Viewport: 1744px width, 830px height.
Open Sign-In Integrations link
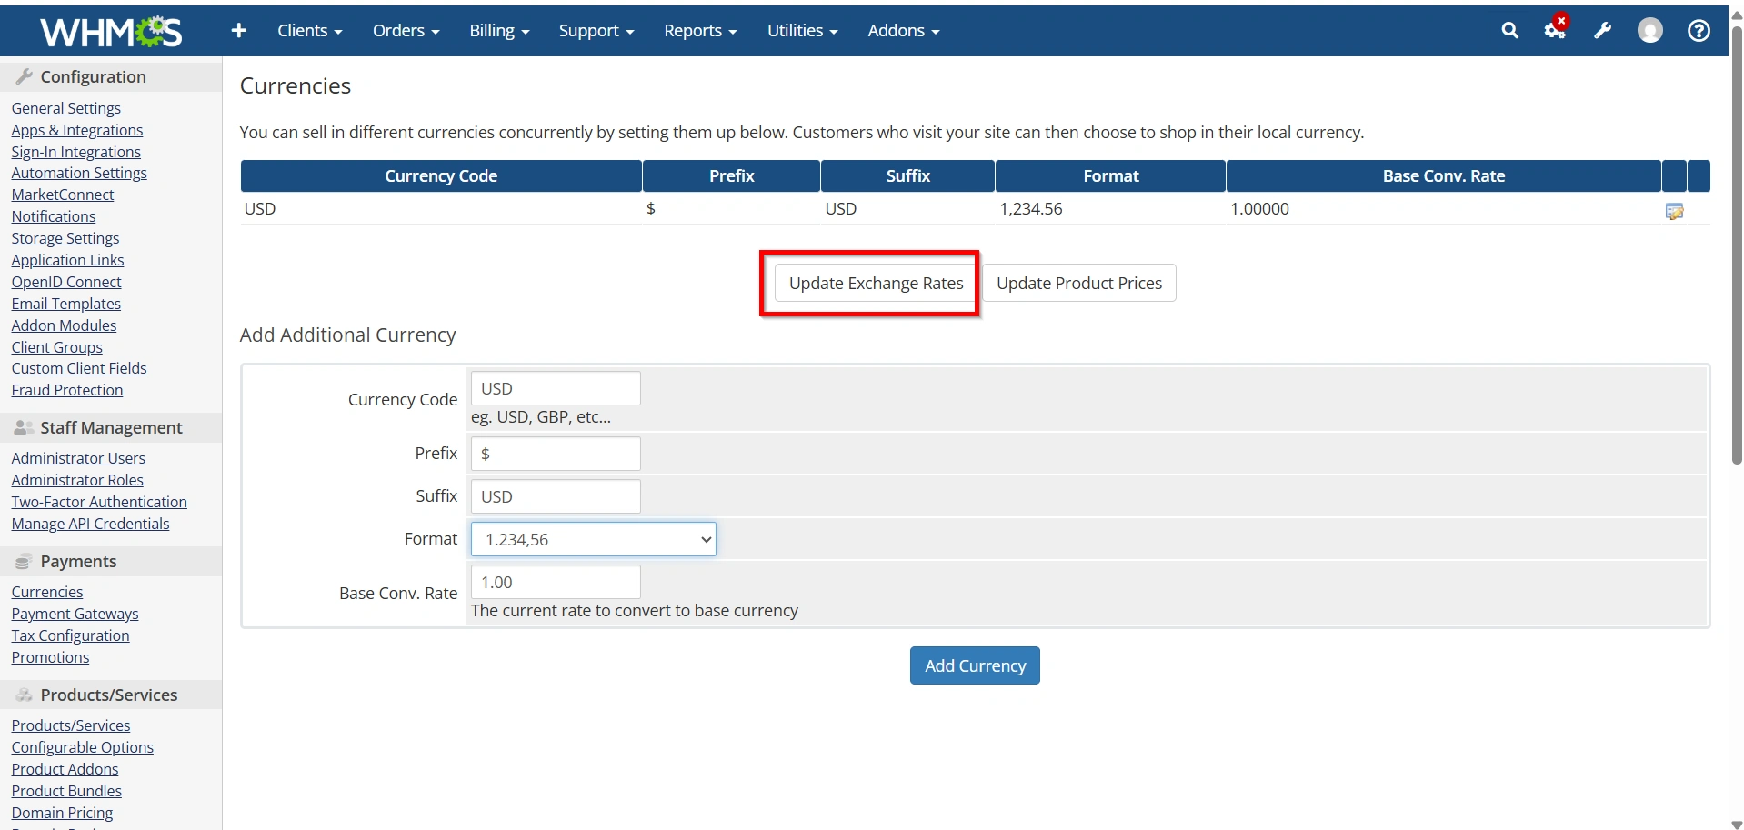click(x=75, y=152)
